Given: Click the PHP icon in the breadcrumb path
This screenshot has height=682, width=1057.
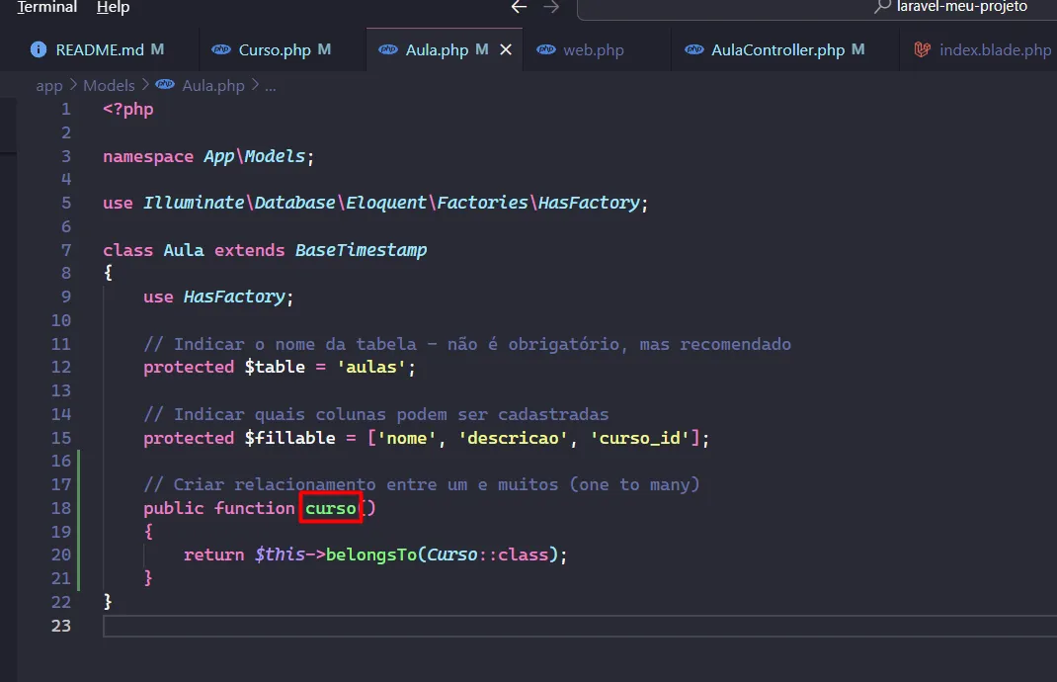Looking at the screenshot, I should (165, 85).
